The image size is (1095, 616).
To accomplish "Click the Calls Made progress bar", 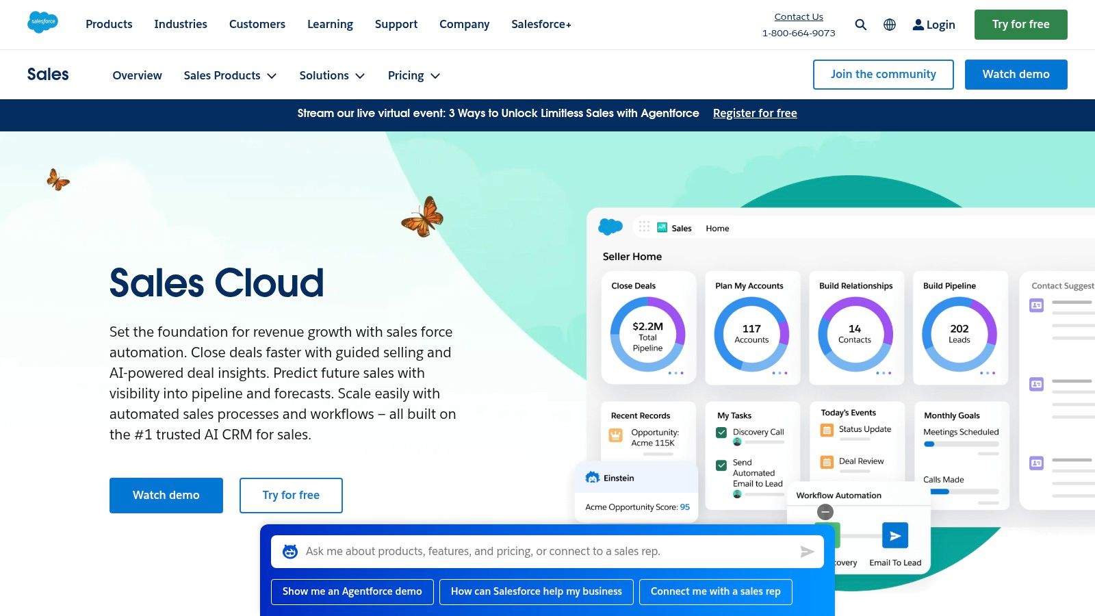I will tap(961, 491).
